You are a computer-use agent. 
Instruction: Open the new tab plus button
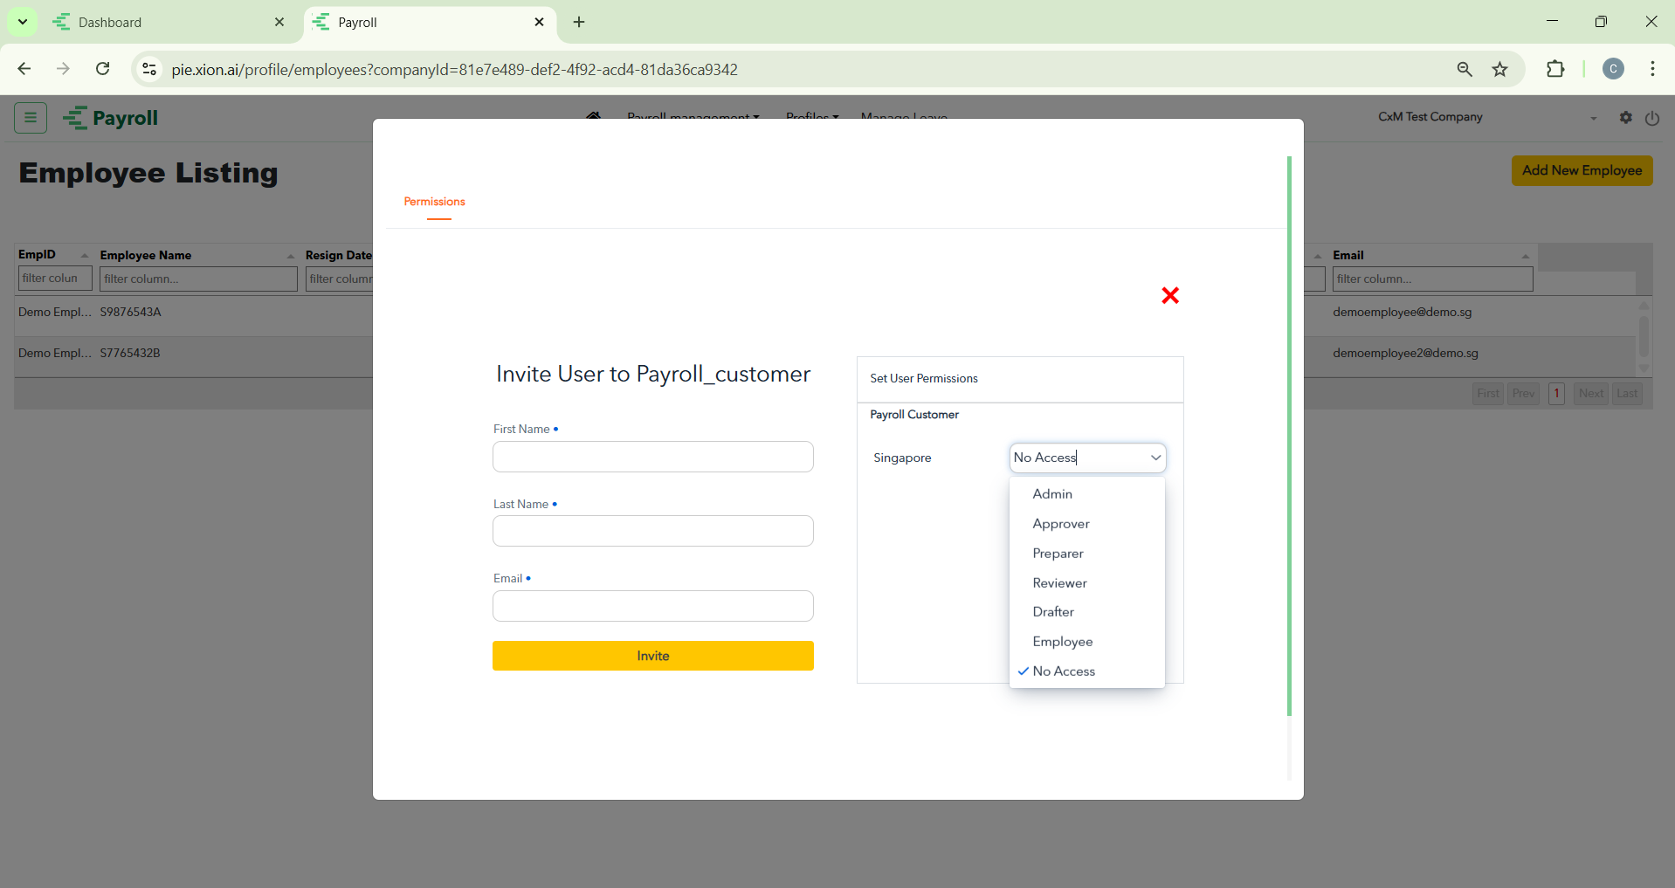pyautogui.click(x=579, y=22)
